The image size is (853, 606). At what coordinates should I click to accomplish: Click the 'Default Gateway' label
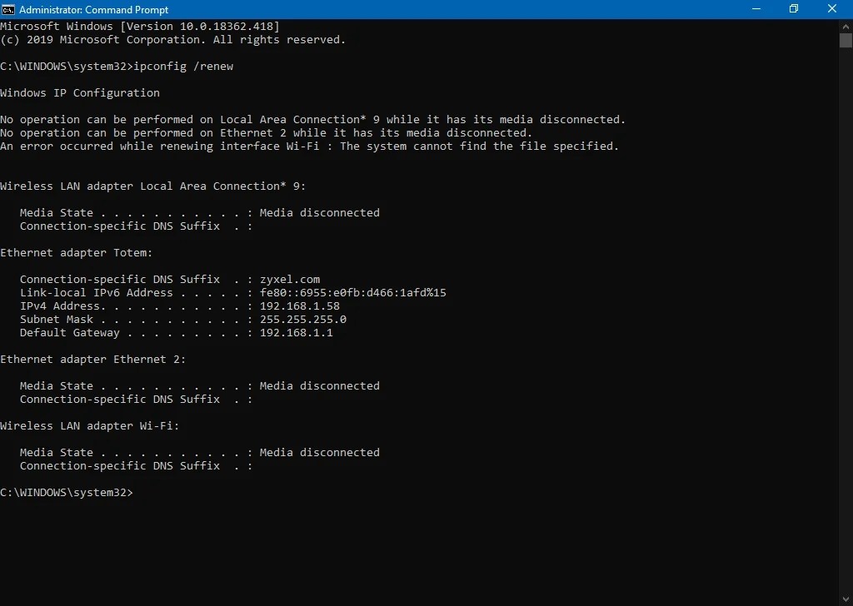[70, 333]
